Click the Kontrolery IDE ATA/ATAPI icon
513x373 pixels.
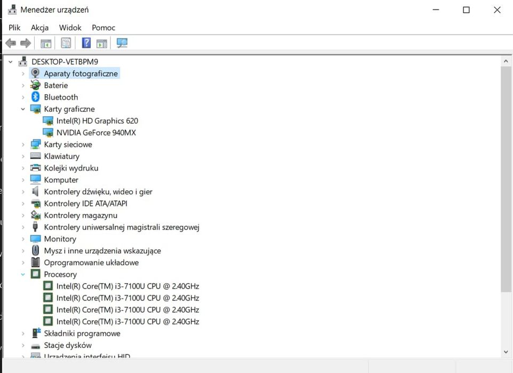35,203
